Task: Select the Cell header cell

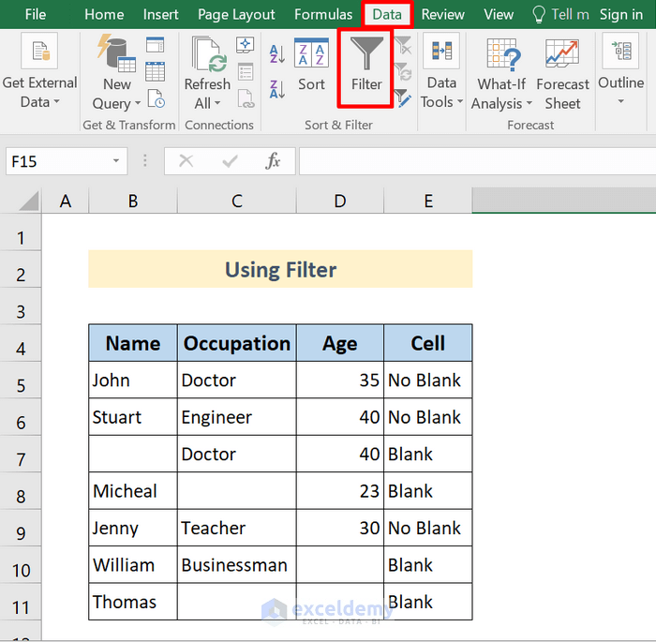Action: coord(428,343)
